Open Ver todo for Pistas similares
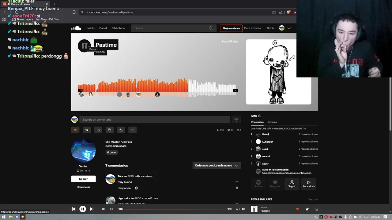 [x=313, y=200]
